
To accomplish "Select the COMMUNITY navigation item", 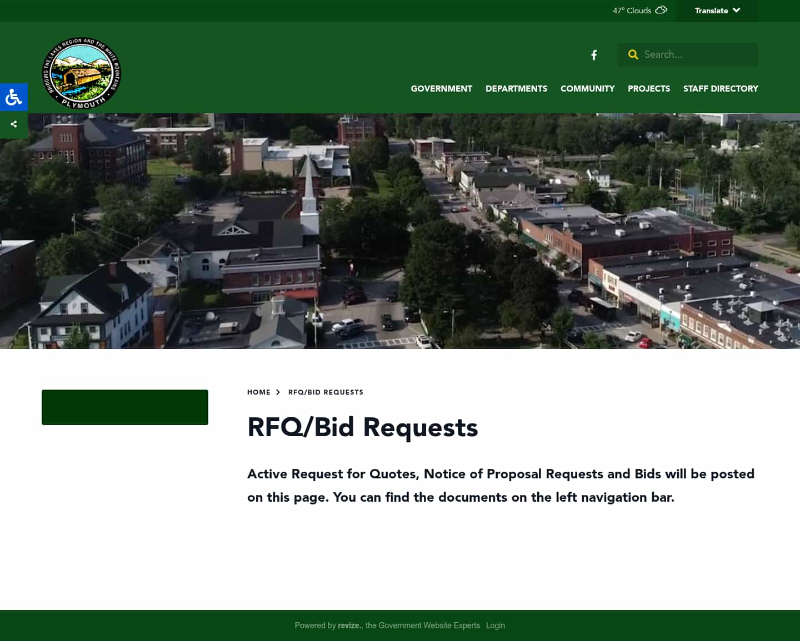I will pos(587,89).
